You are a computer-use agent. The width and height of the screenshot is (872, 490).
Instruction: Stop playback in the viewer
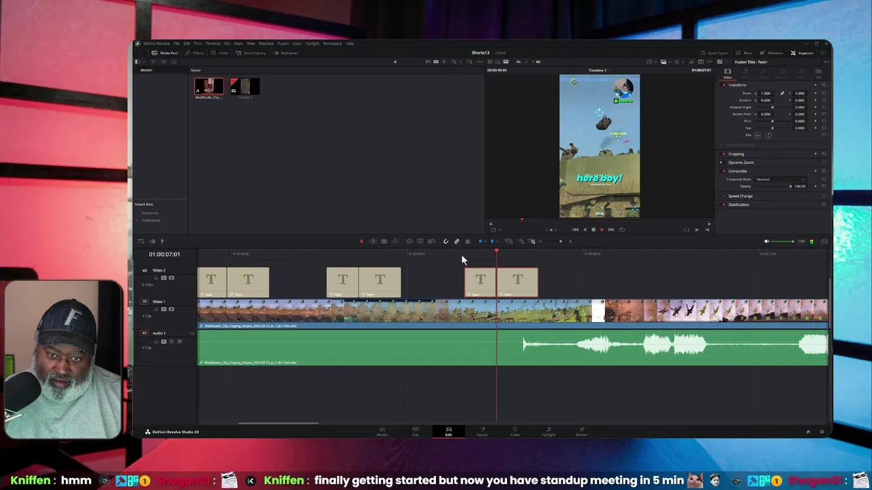tap(593, 229)
